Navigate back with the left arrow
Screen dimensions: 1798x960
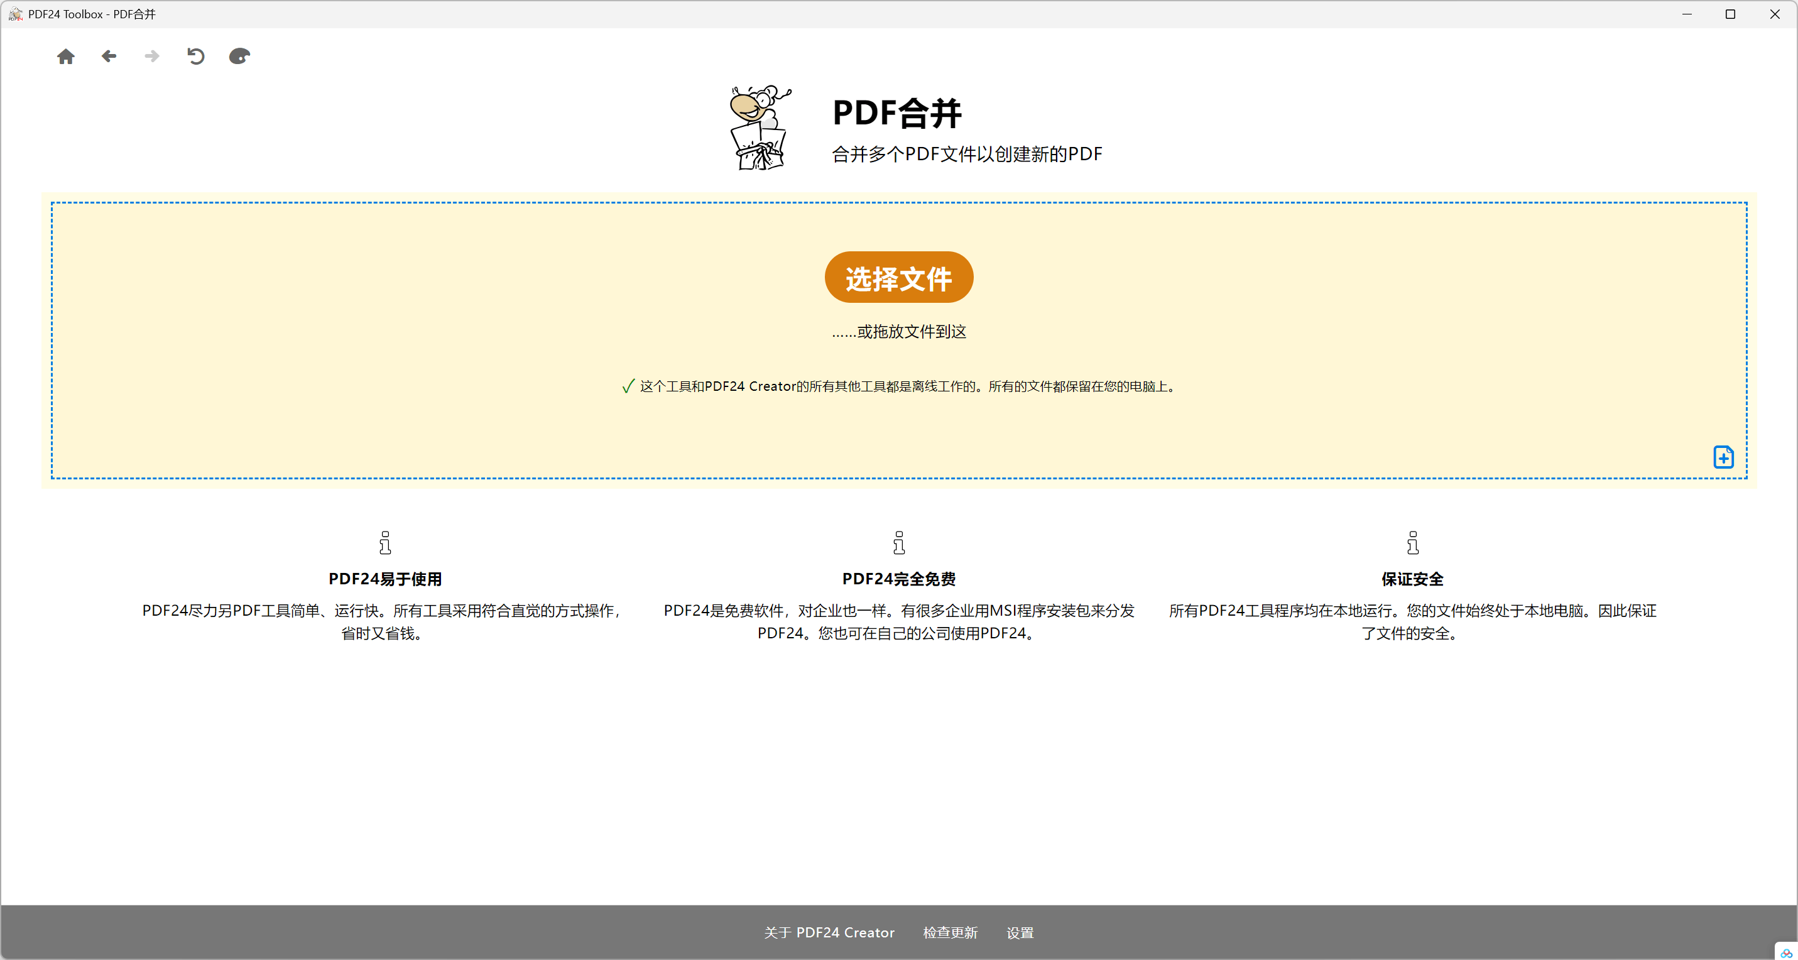click(109, 56)
